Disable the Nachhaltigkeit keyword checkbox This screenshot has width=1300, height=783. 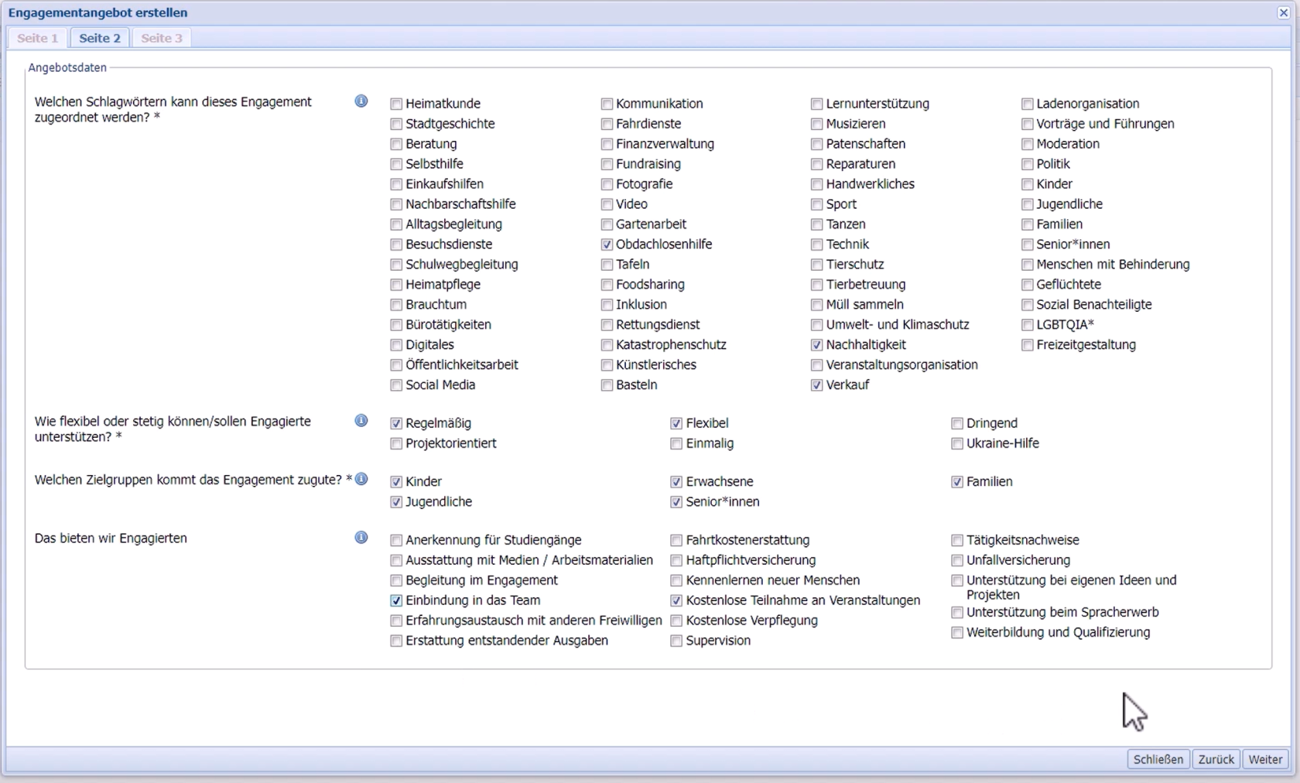(816, 345)
